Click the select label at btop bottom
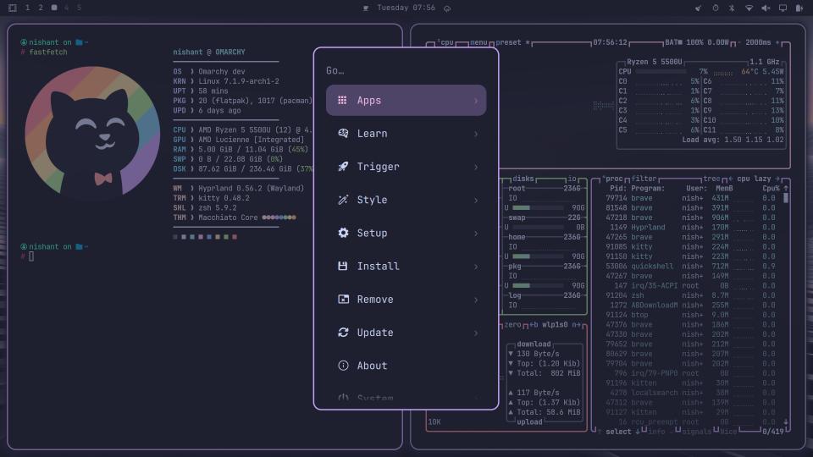813x457 pixels. (x=618, y=432)
